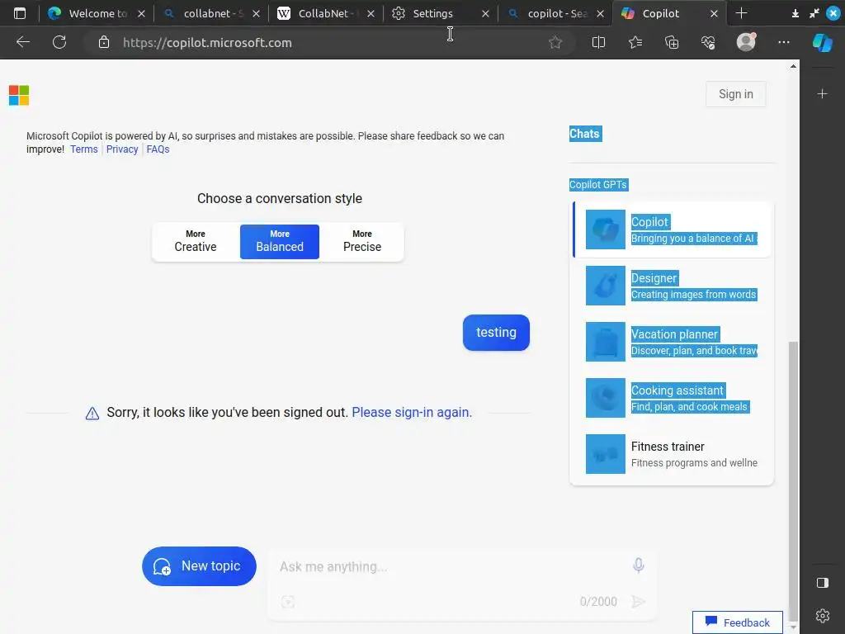Open the FAQs link

(158, 149)
